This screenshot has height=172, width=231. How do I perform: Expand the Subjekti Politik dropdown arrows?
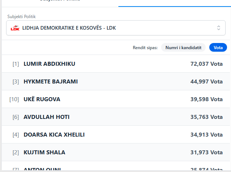pos(218,28)
